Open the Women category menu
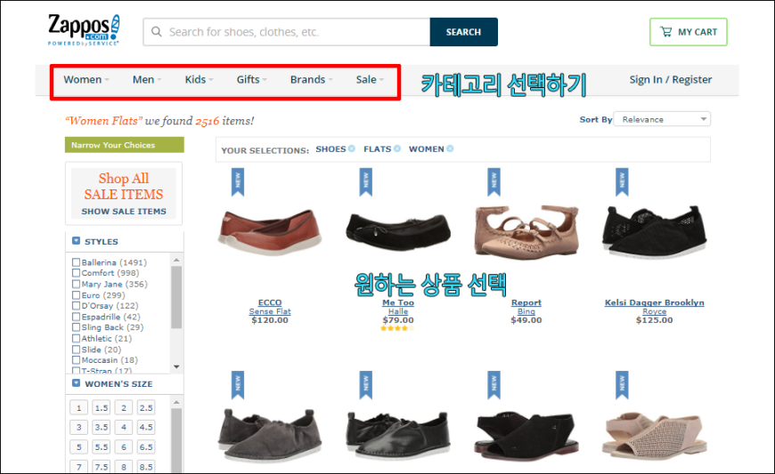Image resolution: width=775 pixels, height=474 pixels. click(86, 80)
